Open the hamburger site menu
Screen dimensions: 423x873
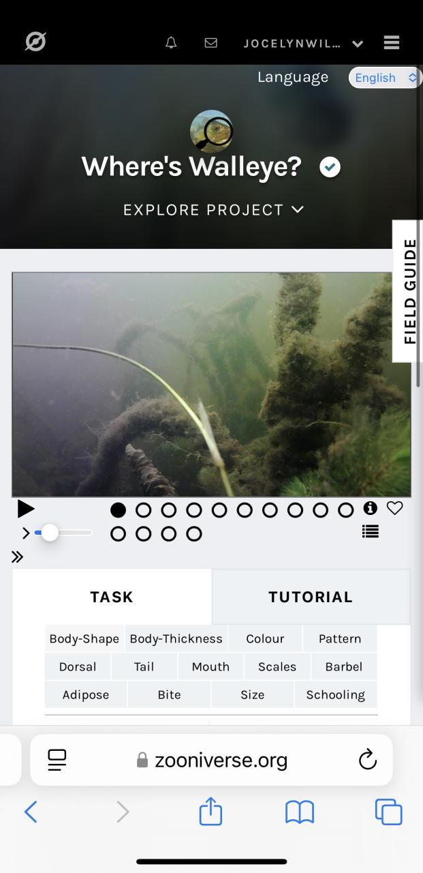[392, 43]
